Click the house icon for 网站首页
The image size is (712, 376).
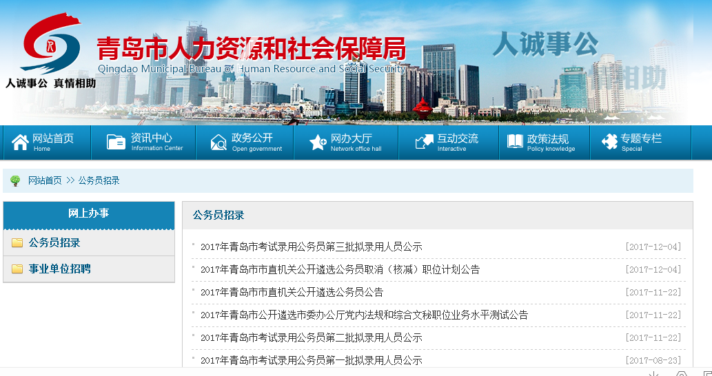click(20, 143)
